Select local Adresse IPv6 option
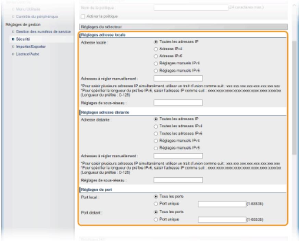Viewport: 299px width, 241px height. (x=156, y=56)
